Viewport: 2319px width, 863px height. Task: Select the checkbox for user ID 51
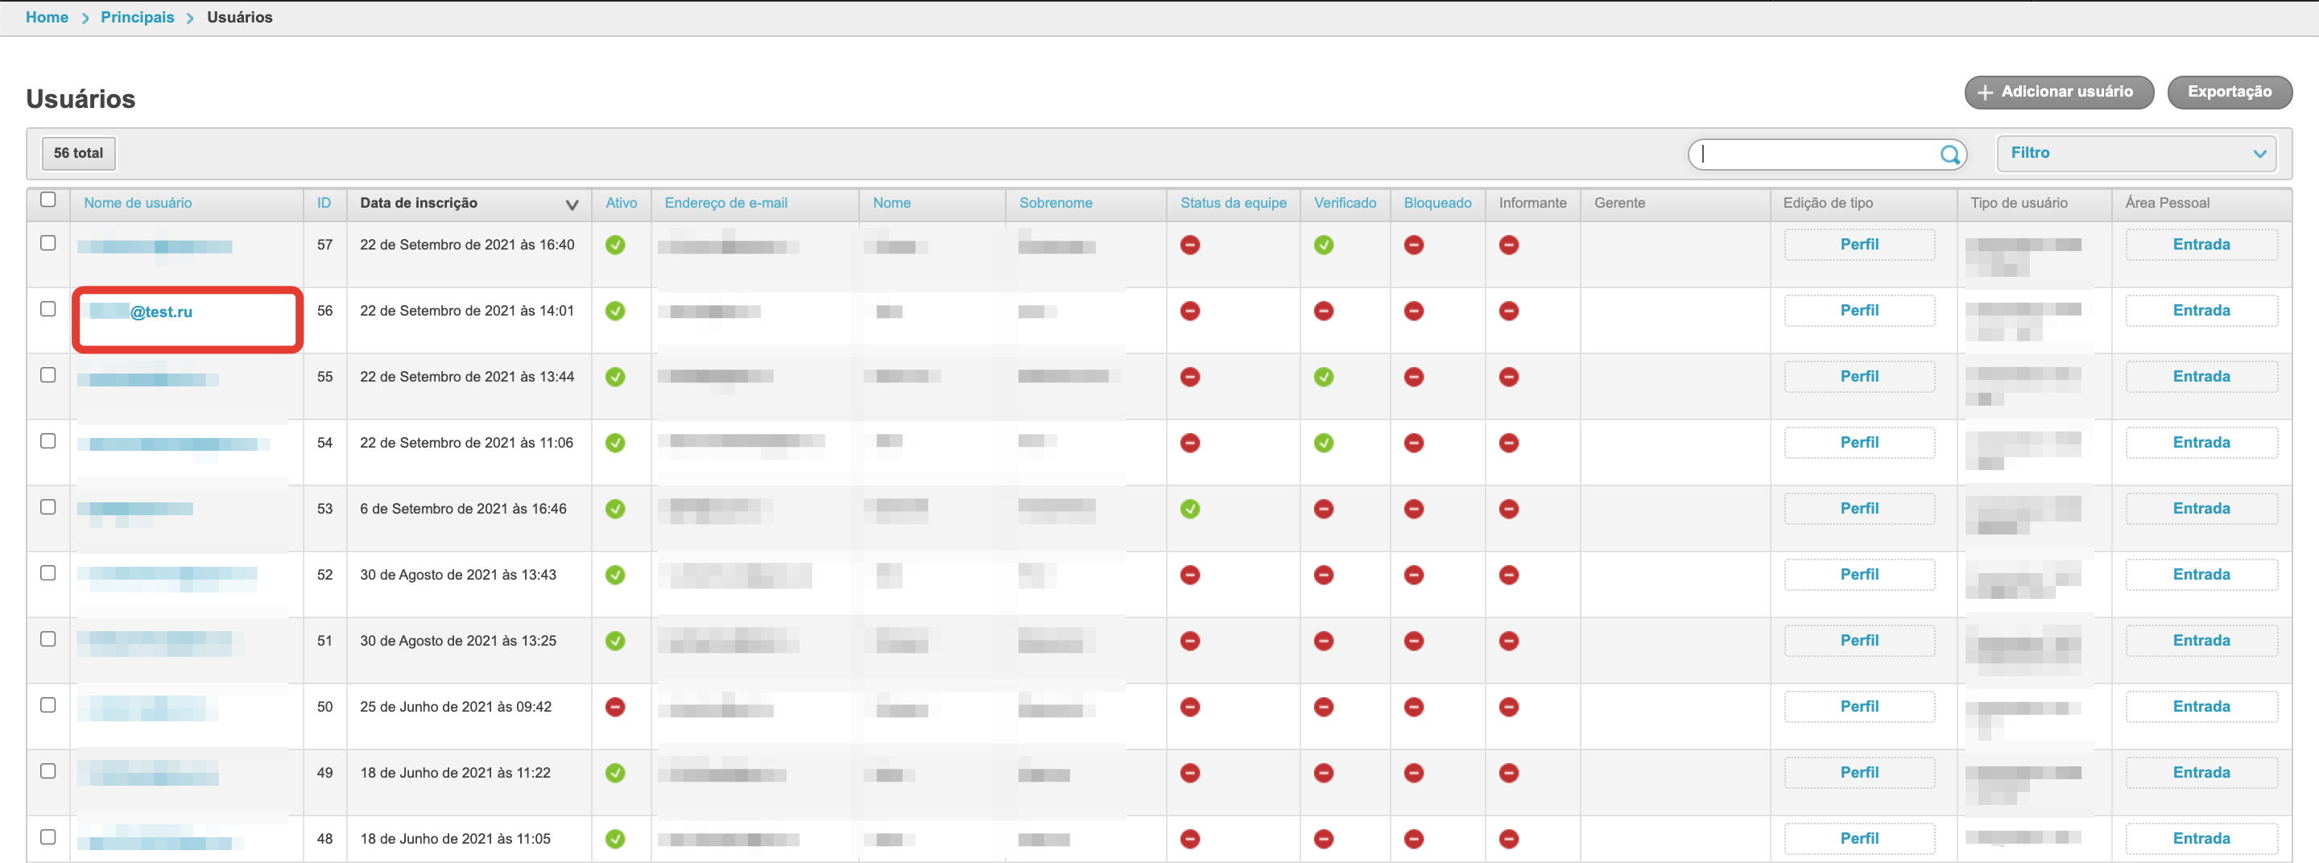(x=48, y=640)
